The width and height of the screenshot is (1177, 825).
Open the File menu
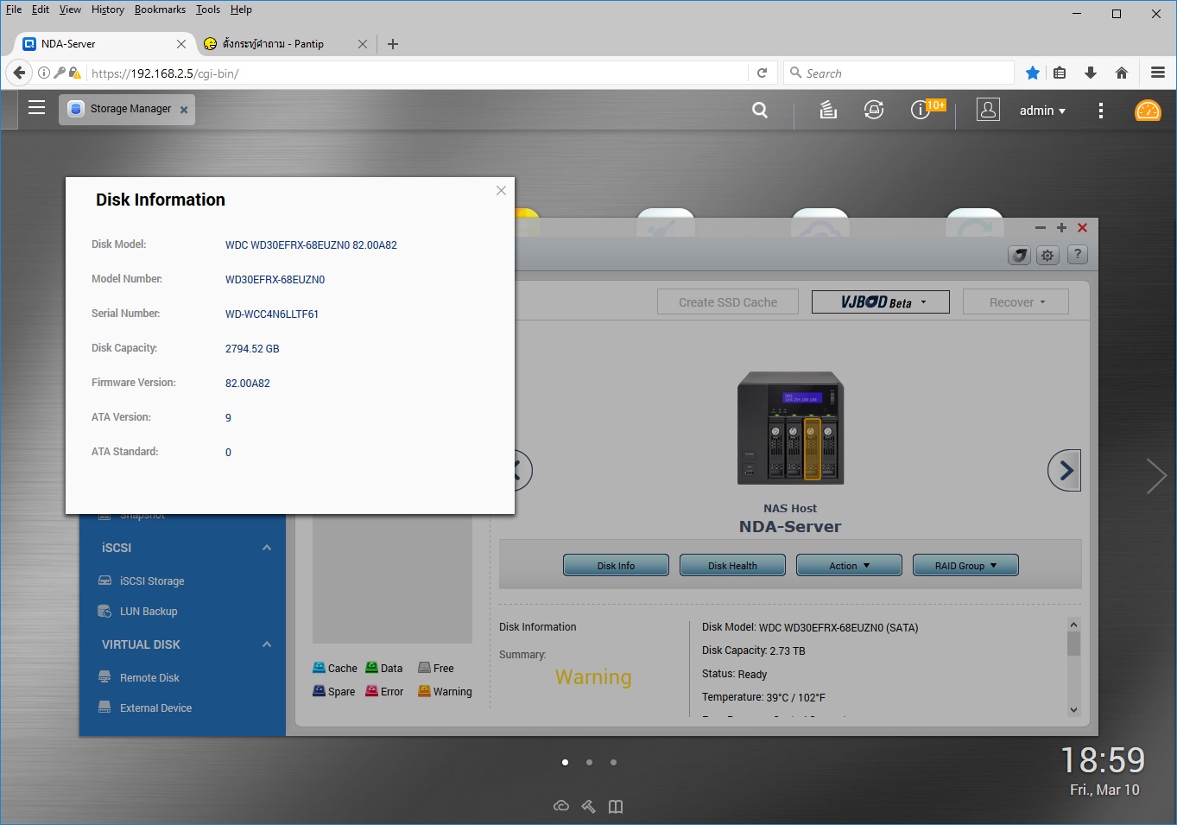coord(14,10)
